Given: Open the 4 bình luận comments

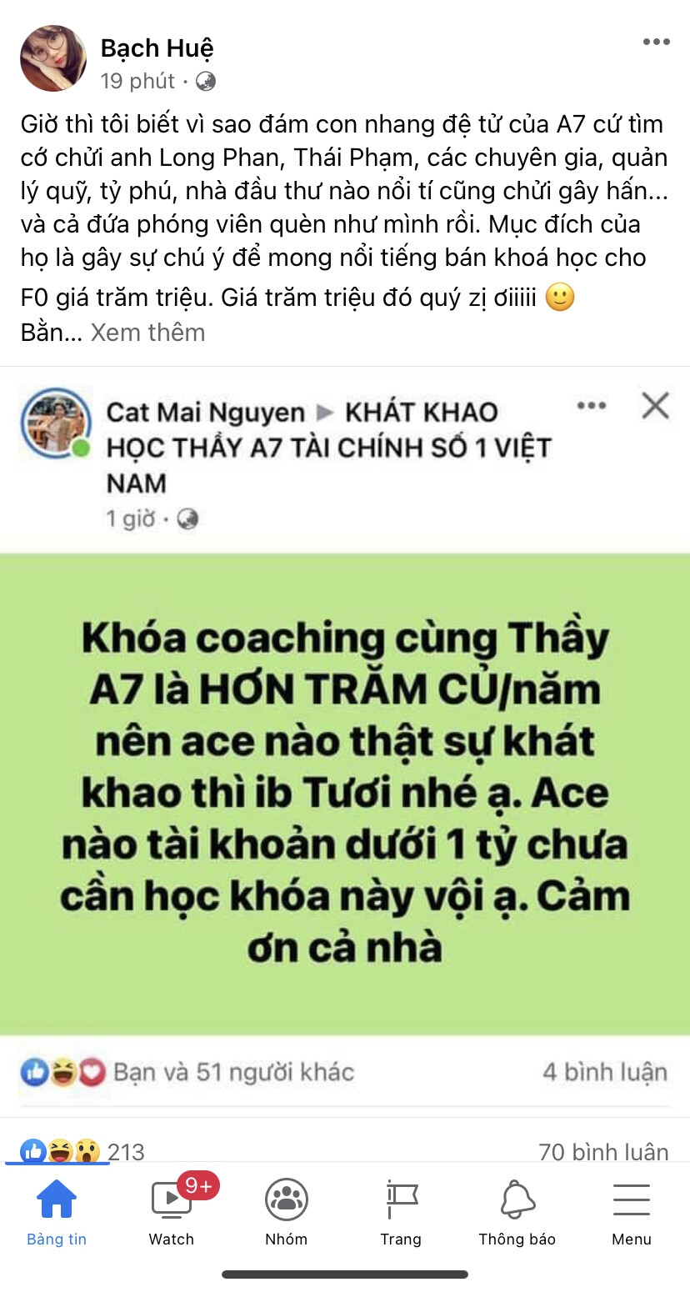Looking at the screenshot, I should pyautogui.click(x=605, y=1072).
